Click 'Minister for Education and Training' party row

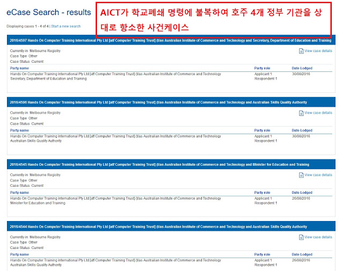pyautogui.click(x=38, y=203)
